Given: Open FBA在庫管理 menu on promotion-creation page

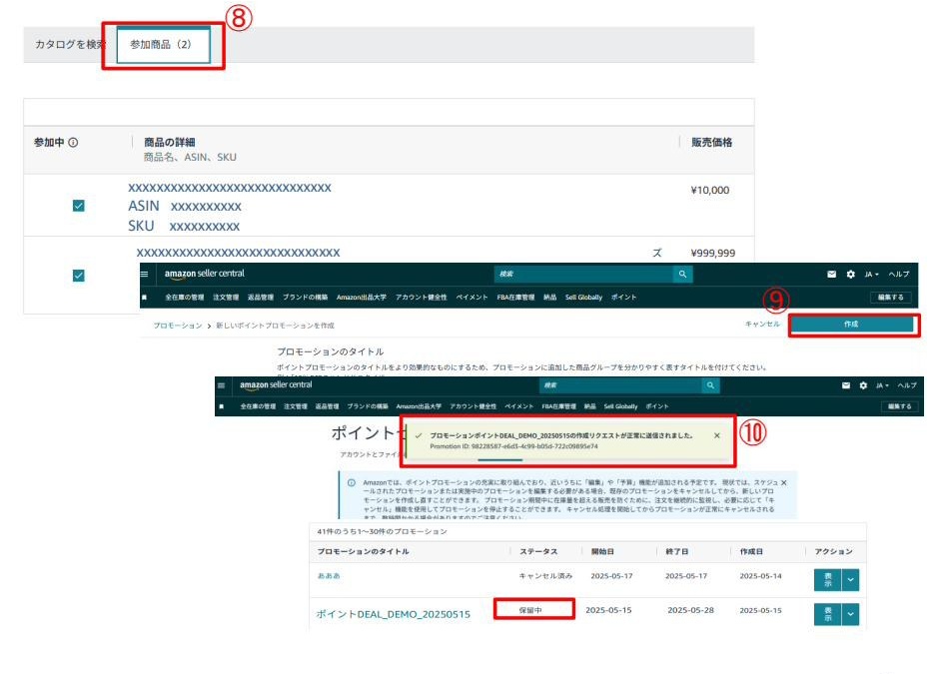Looking at the screenshot, I should coord(515,297).
